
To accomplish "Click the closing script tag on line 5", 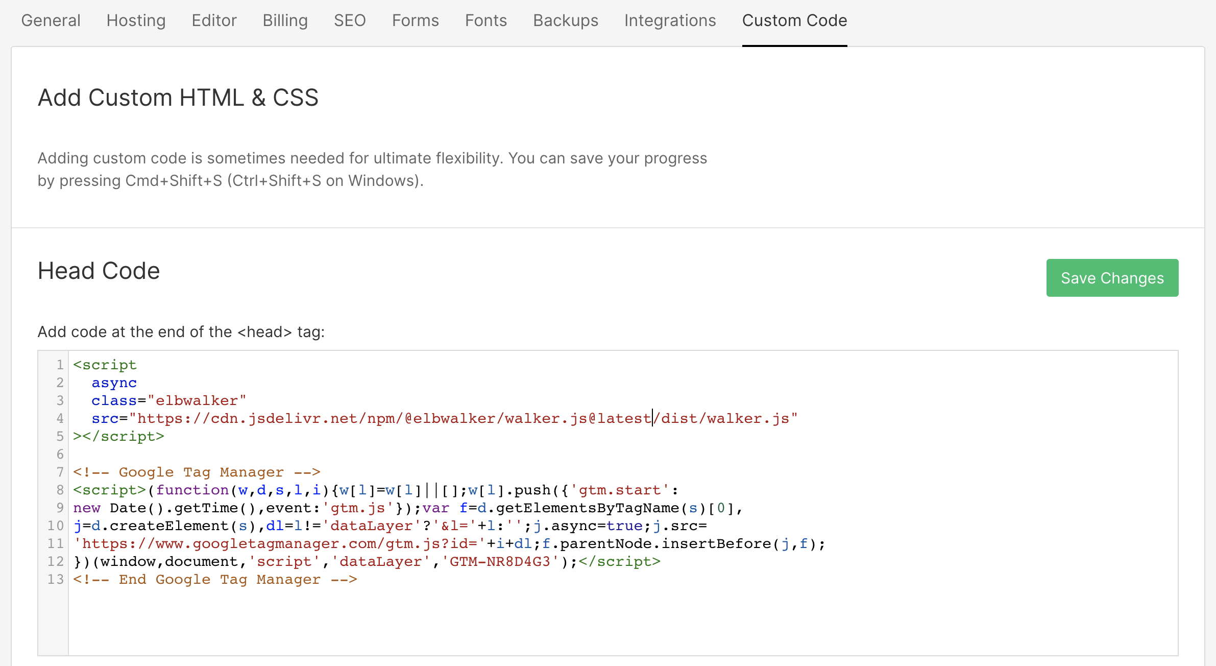I will click(x=117, y=436).
